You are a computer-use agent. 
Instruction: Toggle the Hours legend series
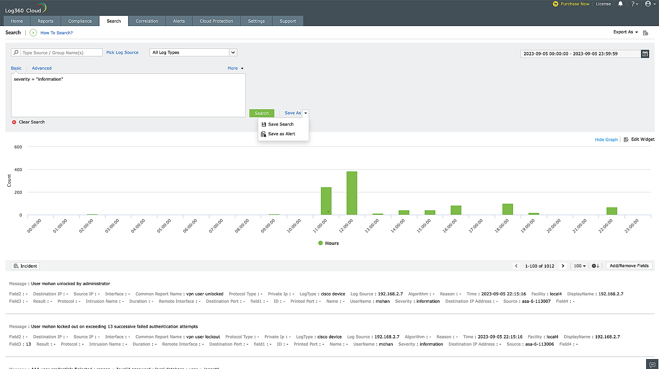point(329,243)
